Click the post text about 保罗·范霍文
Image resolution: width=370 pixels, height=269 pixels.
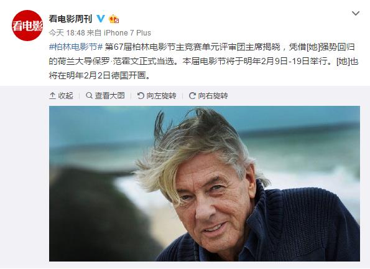click(203, 61)
